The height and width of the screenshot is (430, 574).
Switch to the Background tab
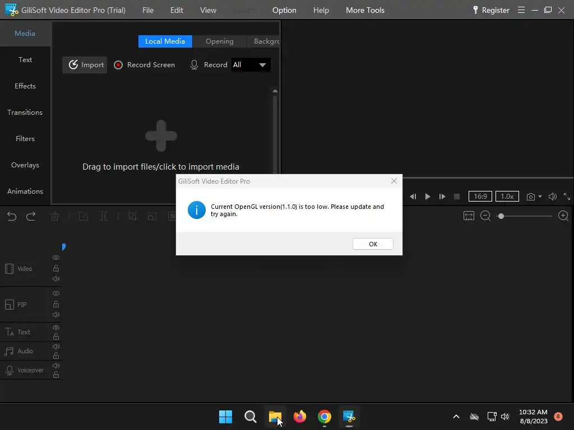(x=263, y=41)
